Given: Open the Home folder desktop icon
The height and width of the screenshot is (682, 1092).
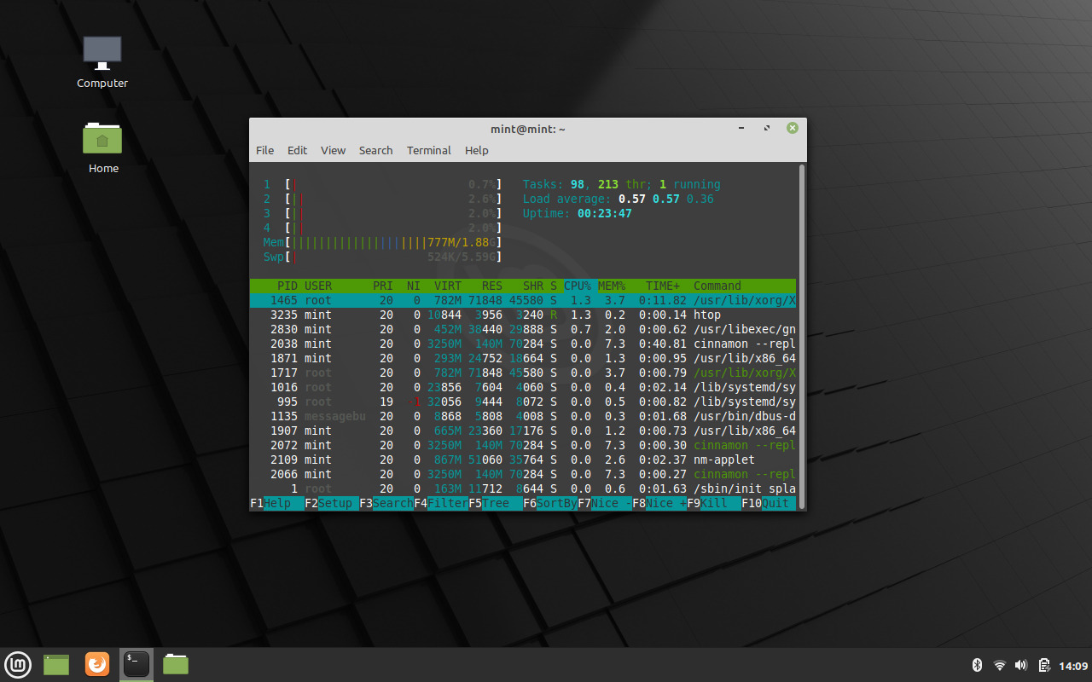Looking at the screenshot, I should coord(102,147).
